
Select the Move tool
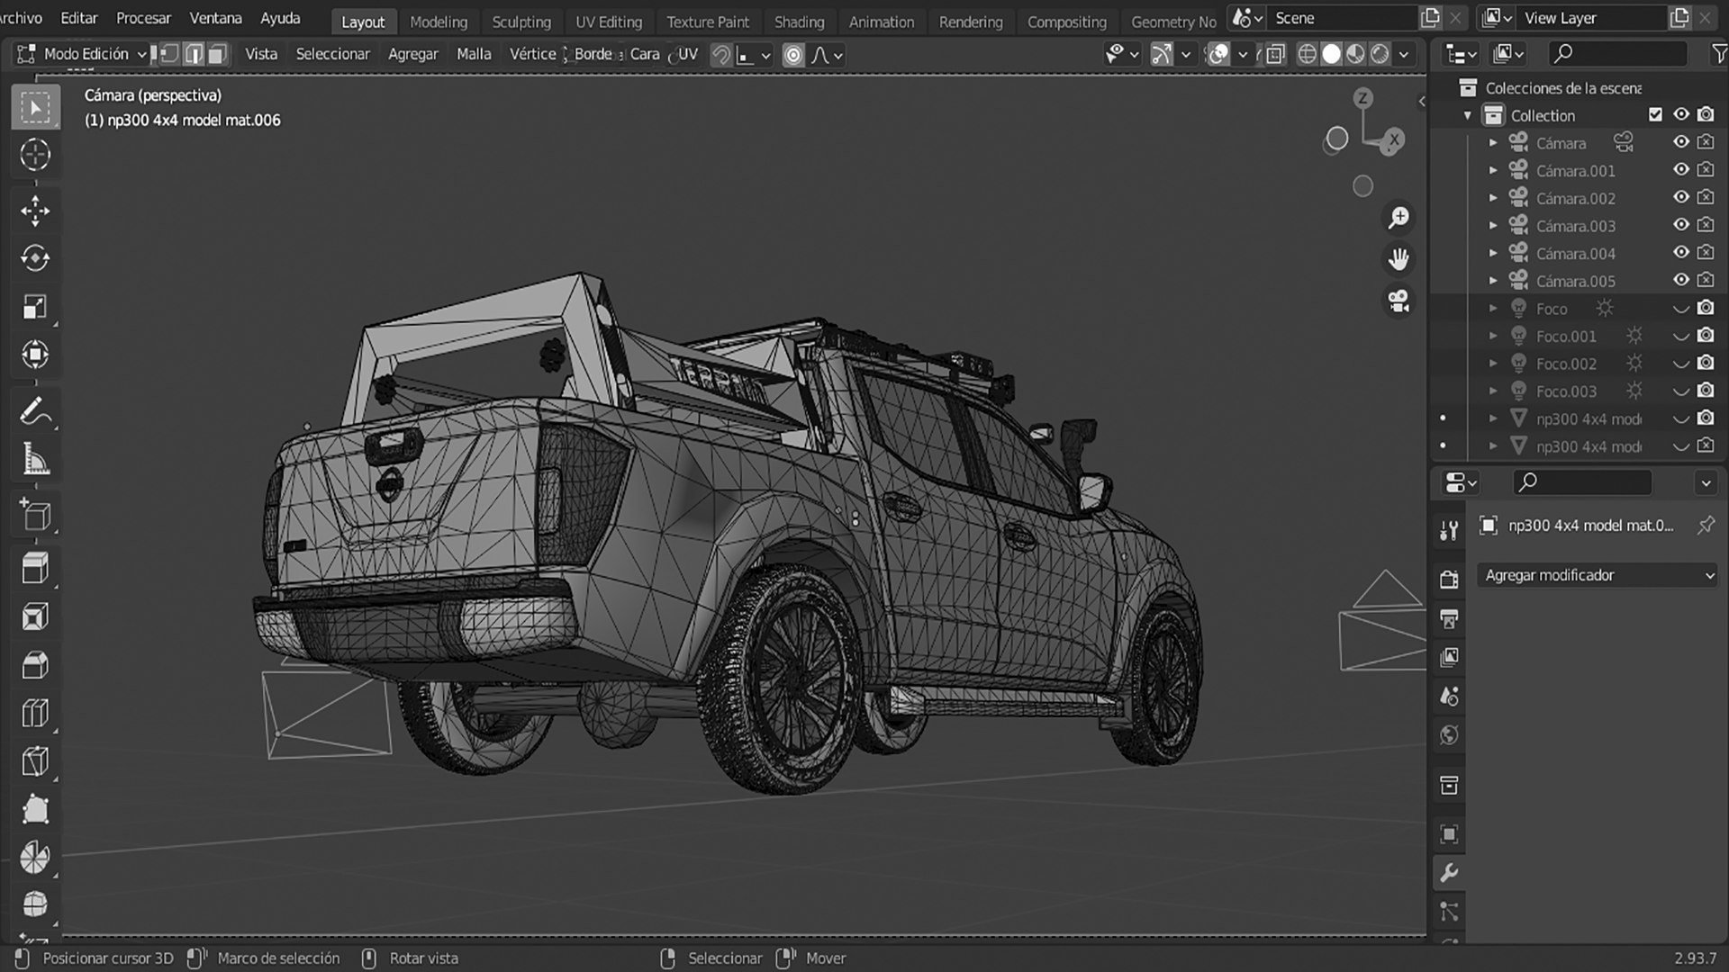[35, 211]
